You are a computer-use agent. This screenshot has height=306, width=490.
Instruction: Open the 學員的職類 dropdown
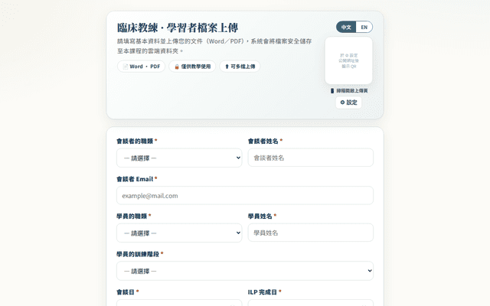(179, 233)
